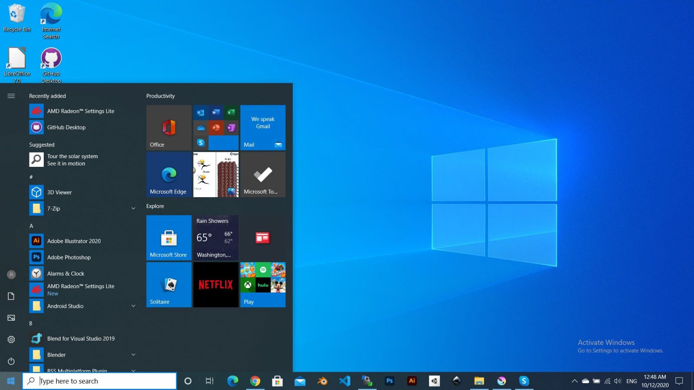Open notification Action Center
This screenshot has height=390, width=694.
coord(679,381)
